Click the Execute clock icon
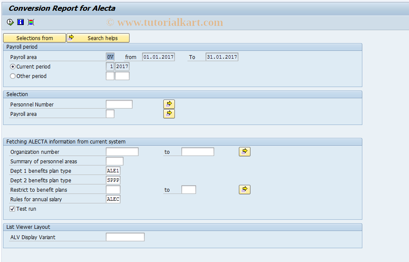Screen dimensions: 409x262 click(x=10, y=22)
